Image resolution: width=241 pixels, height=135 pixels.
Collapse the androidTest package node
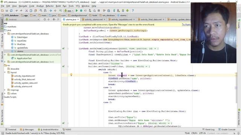[x=5, y=55]
